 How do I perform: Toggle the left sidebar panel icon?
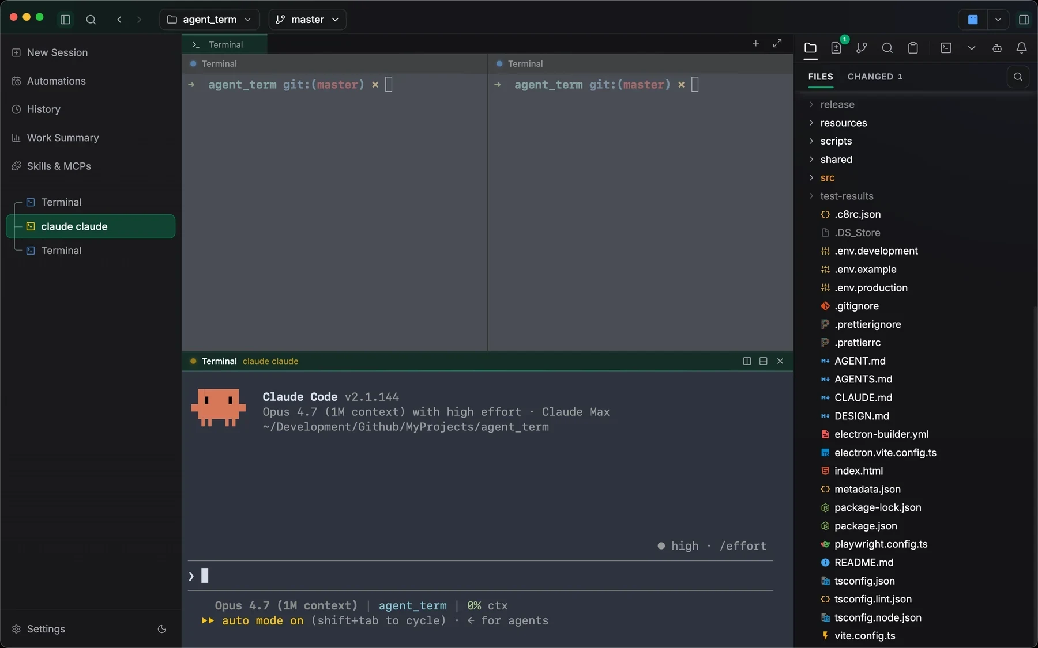click(x=65, y=20)
